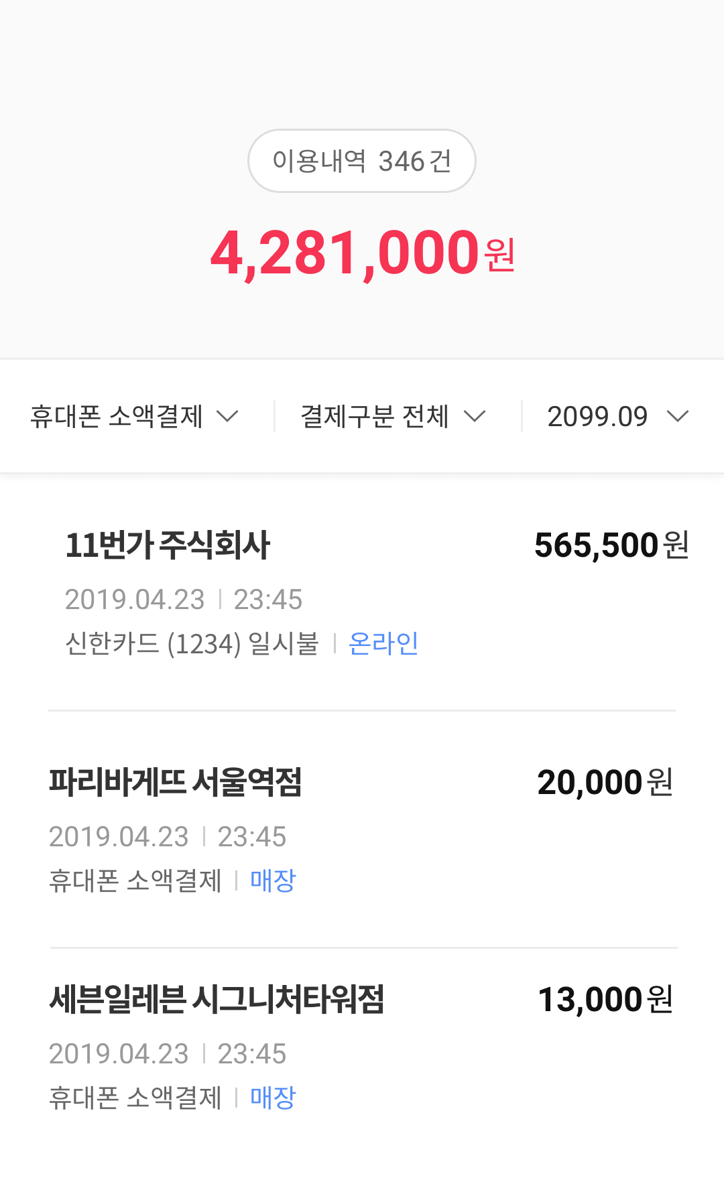Change the 2099.09 month selector
This screenshot has width=724, height=1182.
tap(597, 417)
